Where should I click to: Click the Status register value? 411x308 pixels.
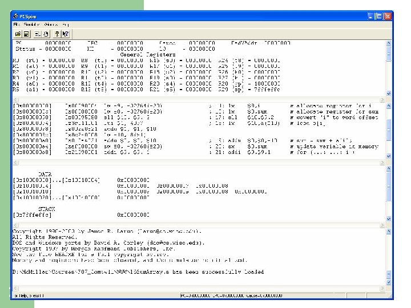pyautogui.click(x=58, y=49)
